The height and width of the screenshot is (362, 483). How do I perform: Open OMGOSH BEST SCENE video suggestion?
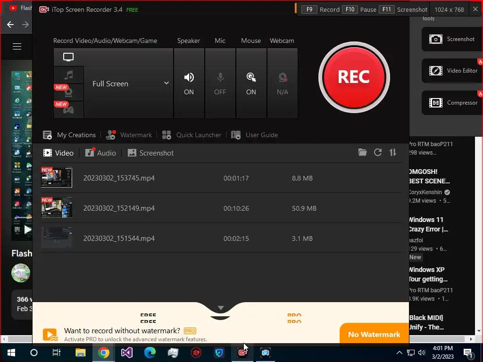[429, 176]
